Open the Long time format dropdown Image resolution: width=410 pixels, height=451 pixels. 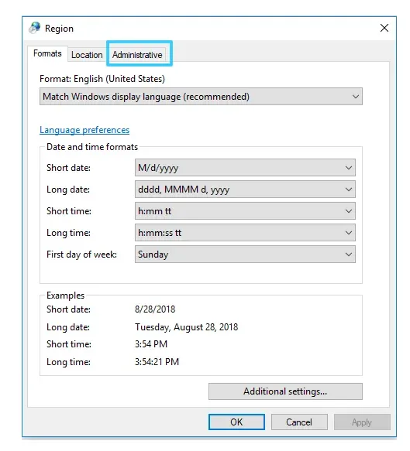click(x=245, y=232)
